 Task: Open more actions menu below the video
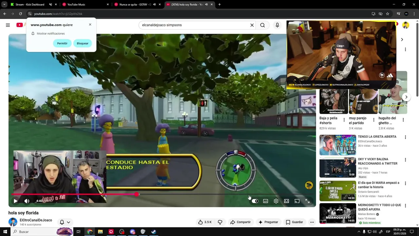tap(312, 222)
